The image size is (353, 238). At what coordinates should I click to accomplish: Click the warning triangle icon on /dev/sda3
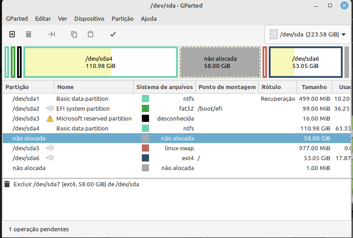(x=50, y=119)
